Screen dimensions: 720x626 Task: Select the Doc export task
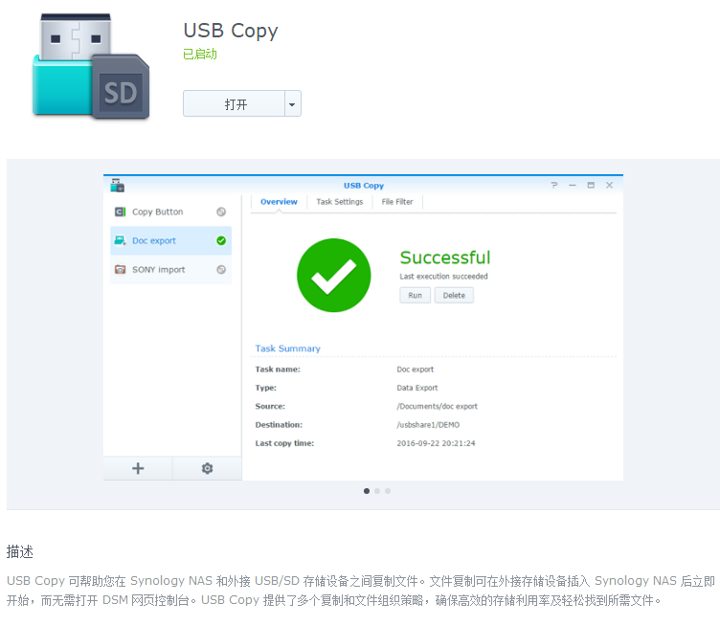pos(154,241)
